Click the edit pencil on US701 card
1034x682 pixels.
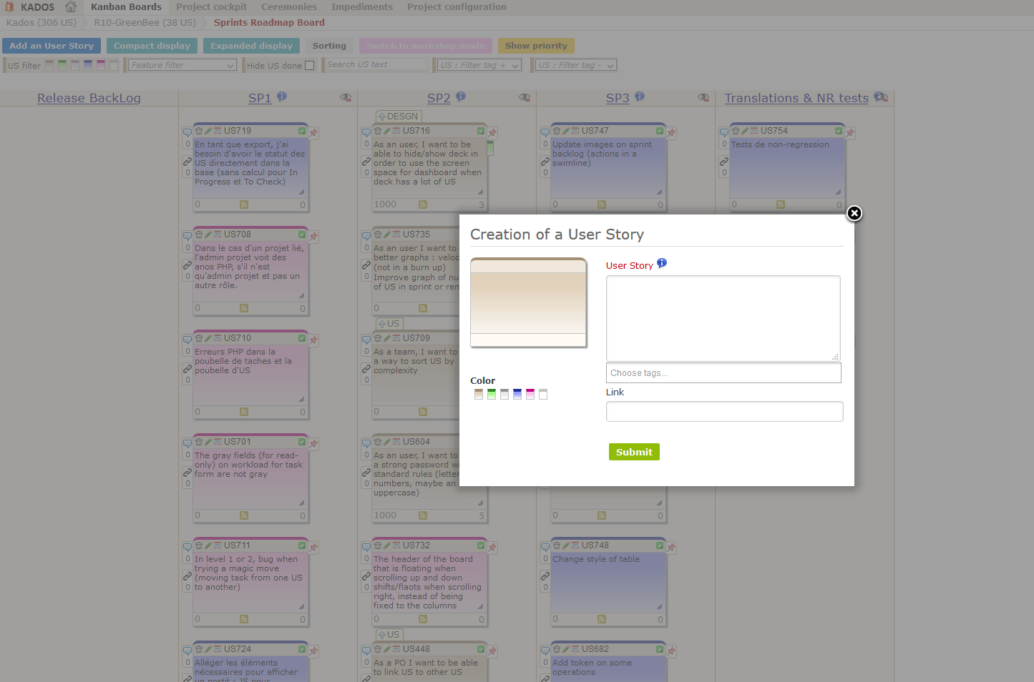208,442
